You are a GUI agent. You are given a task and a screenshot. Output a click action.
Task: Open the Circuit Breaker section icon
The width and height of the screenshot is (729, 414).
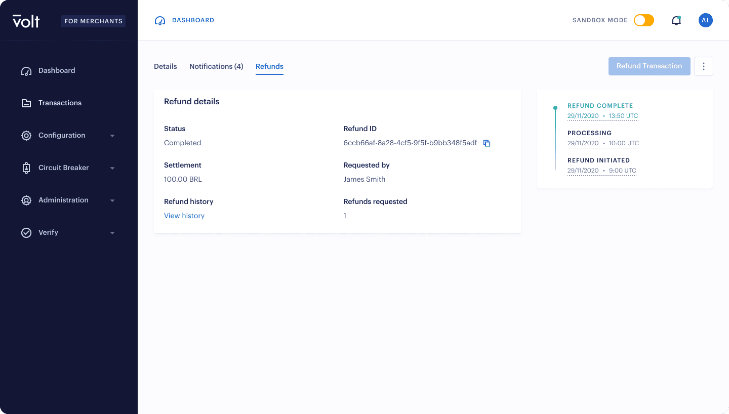point(26,168)
